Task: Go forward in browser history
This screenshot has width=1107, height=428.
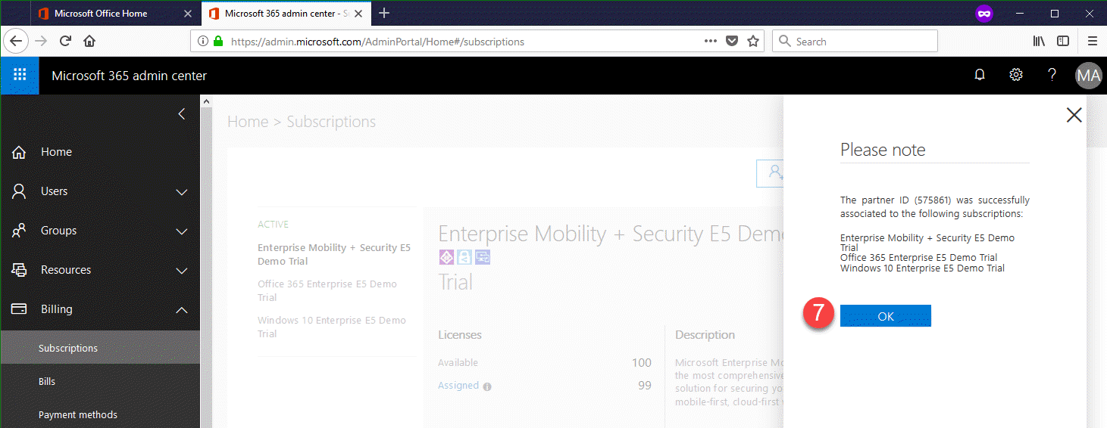Action: (x=41, y=41)
